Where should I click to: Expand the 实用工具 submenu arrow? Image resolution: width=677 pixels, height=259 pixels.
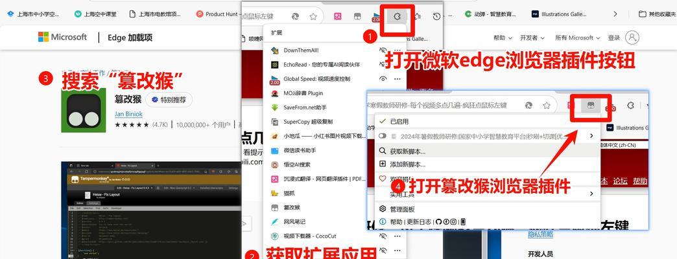pyautogui.click(x=591, y=194)
